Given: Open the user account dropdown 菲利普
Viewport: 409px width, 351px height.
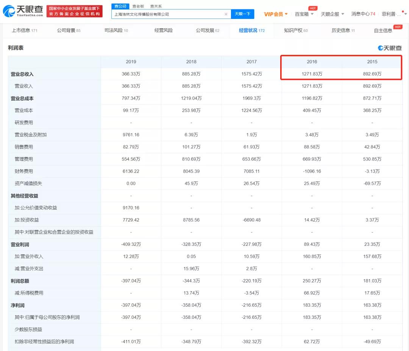Looking at the screenshot, I should (x=394, y=14).
